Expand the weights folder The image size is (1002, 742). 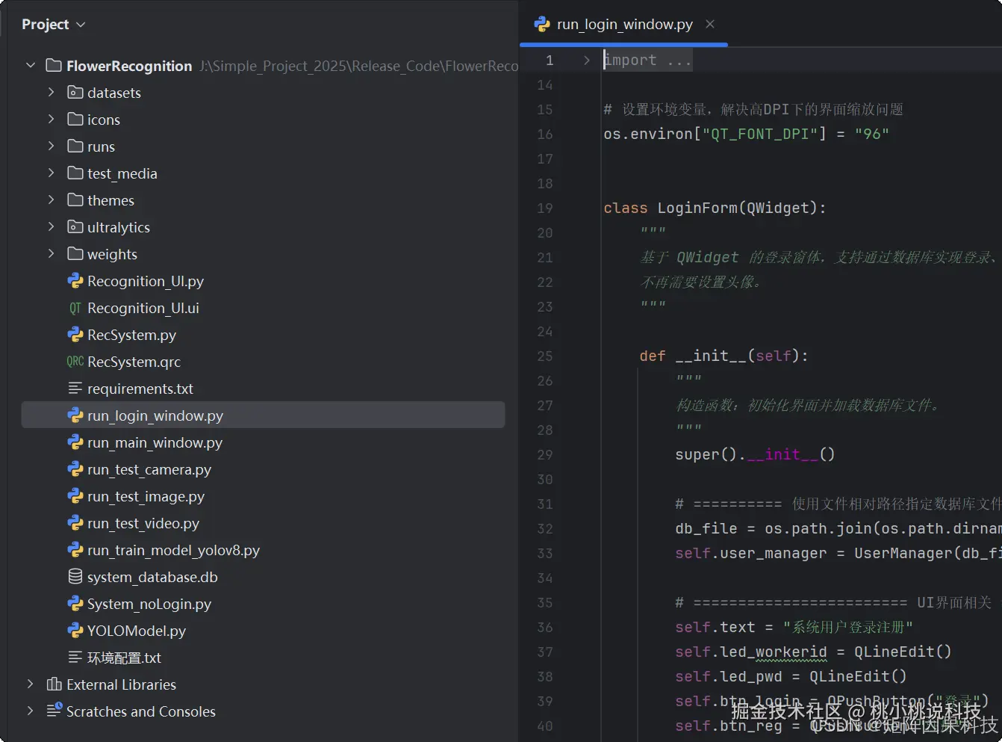[x=52, y=254]
